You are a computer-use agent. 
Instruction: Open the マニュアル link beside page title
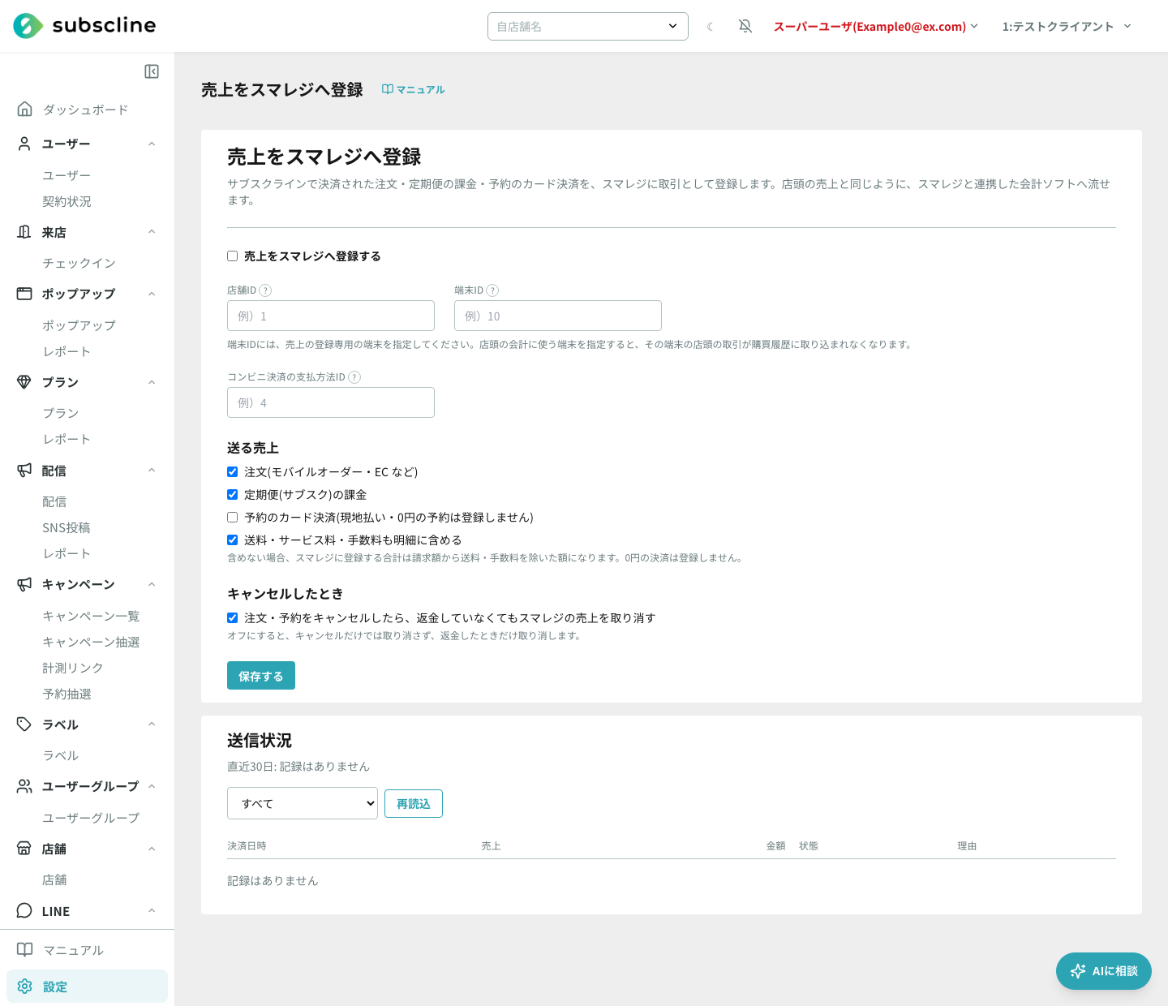(413, 89)
